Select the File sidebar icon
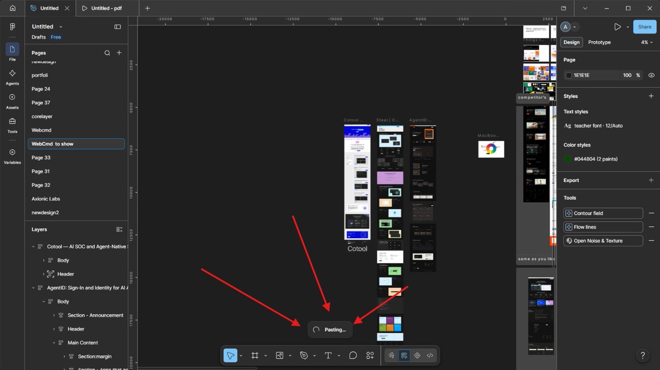This screenshot has height=370, width=660. [12, 49]
